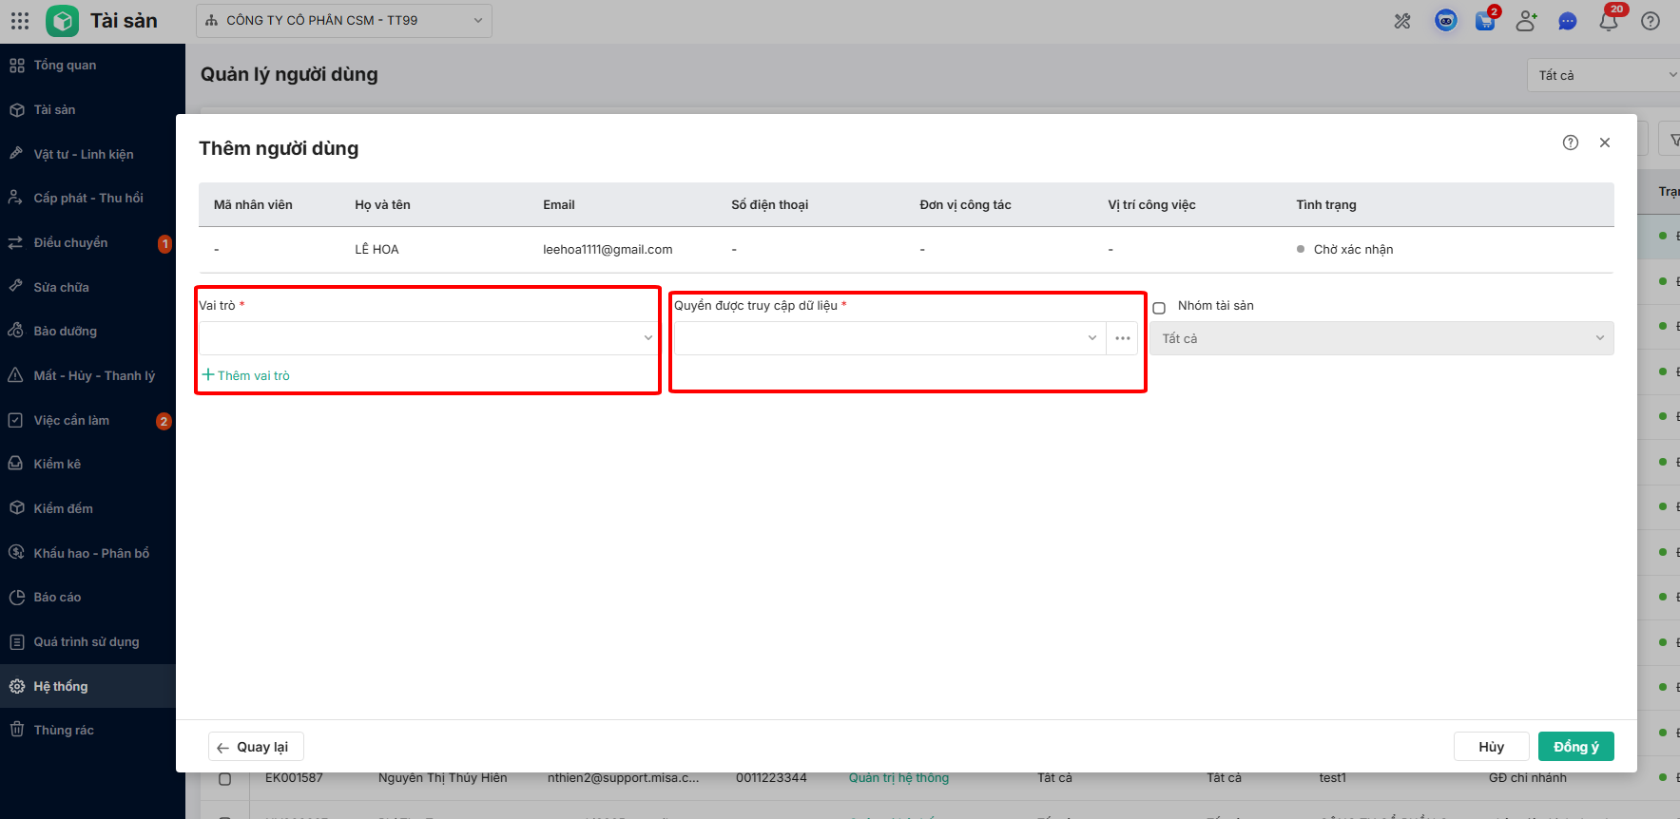Image resolution: width=1680 pixels, height=819 pixels.
Task: Click the Quay lại button
Action: click(x=256, y=747)
